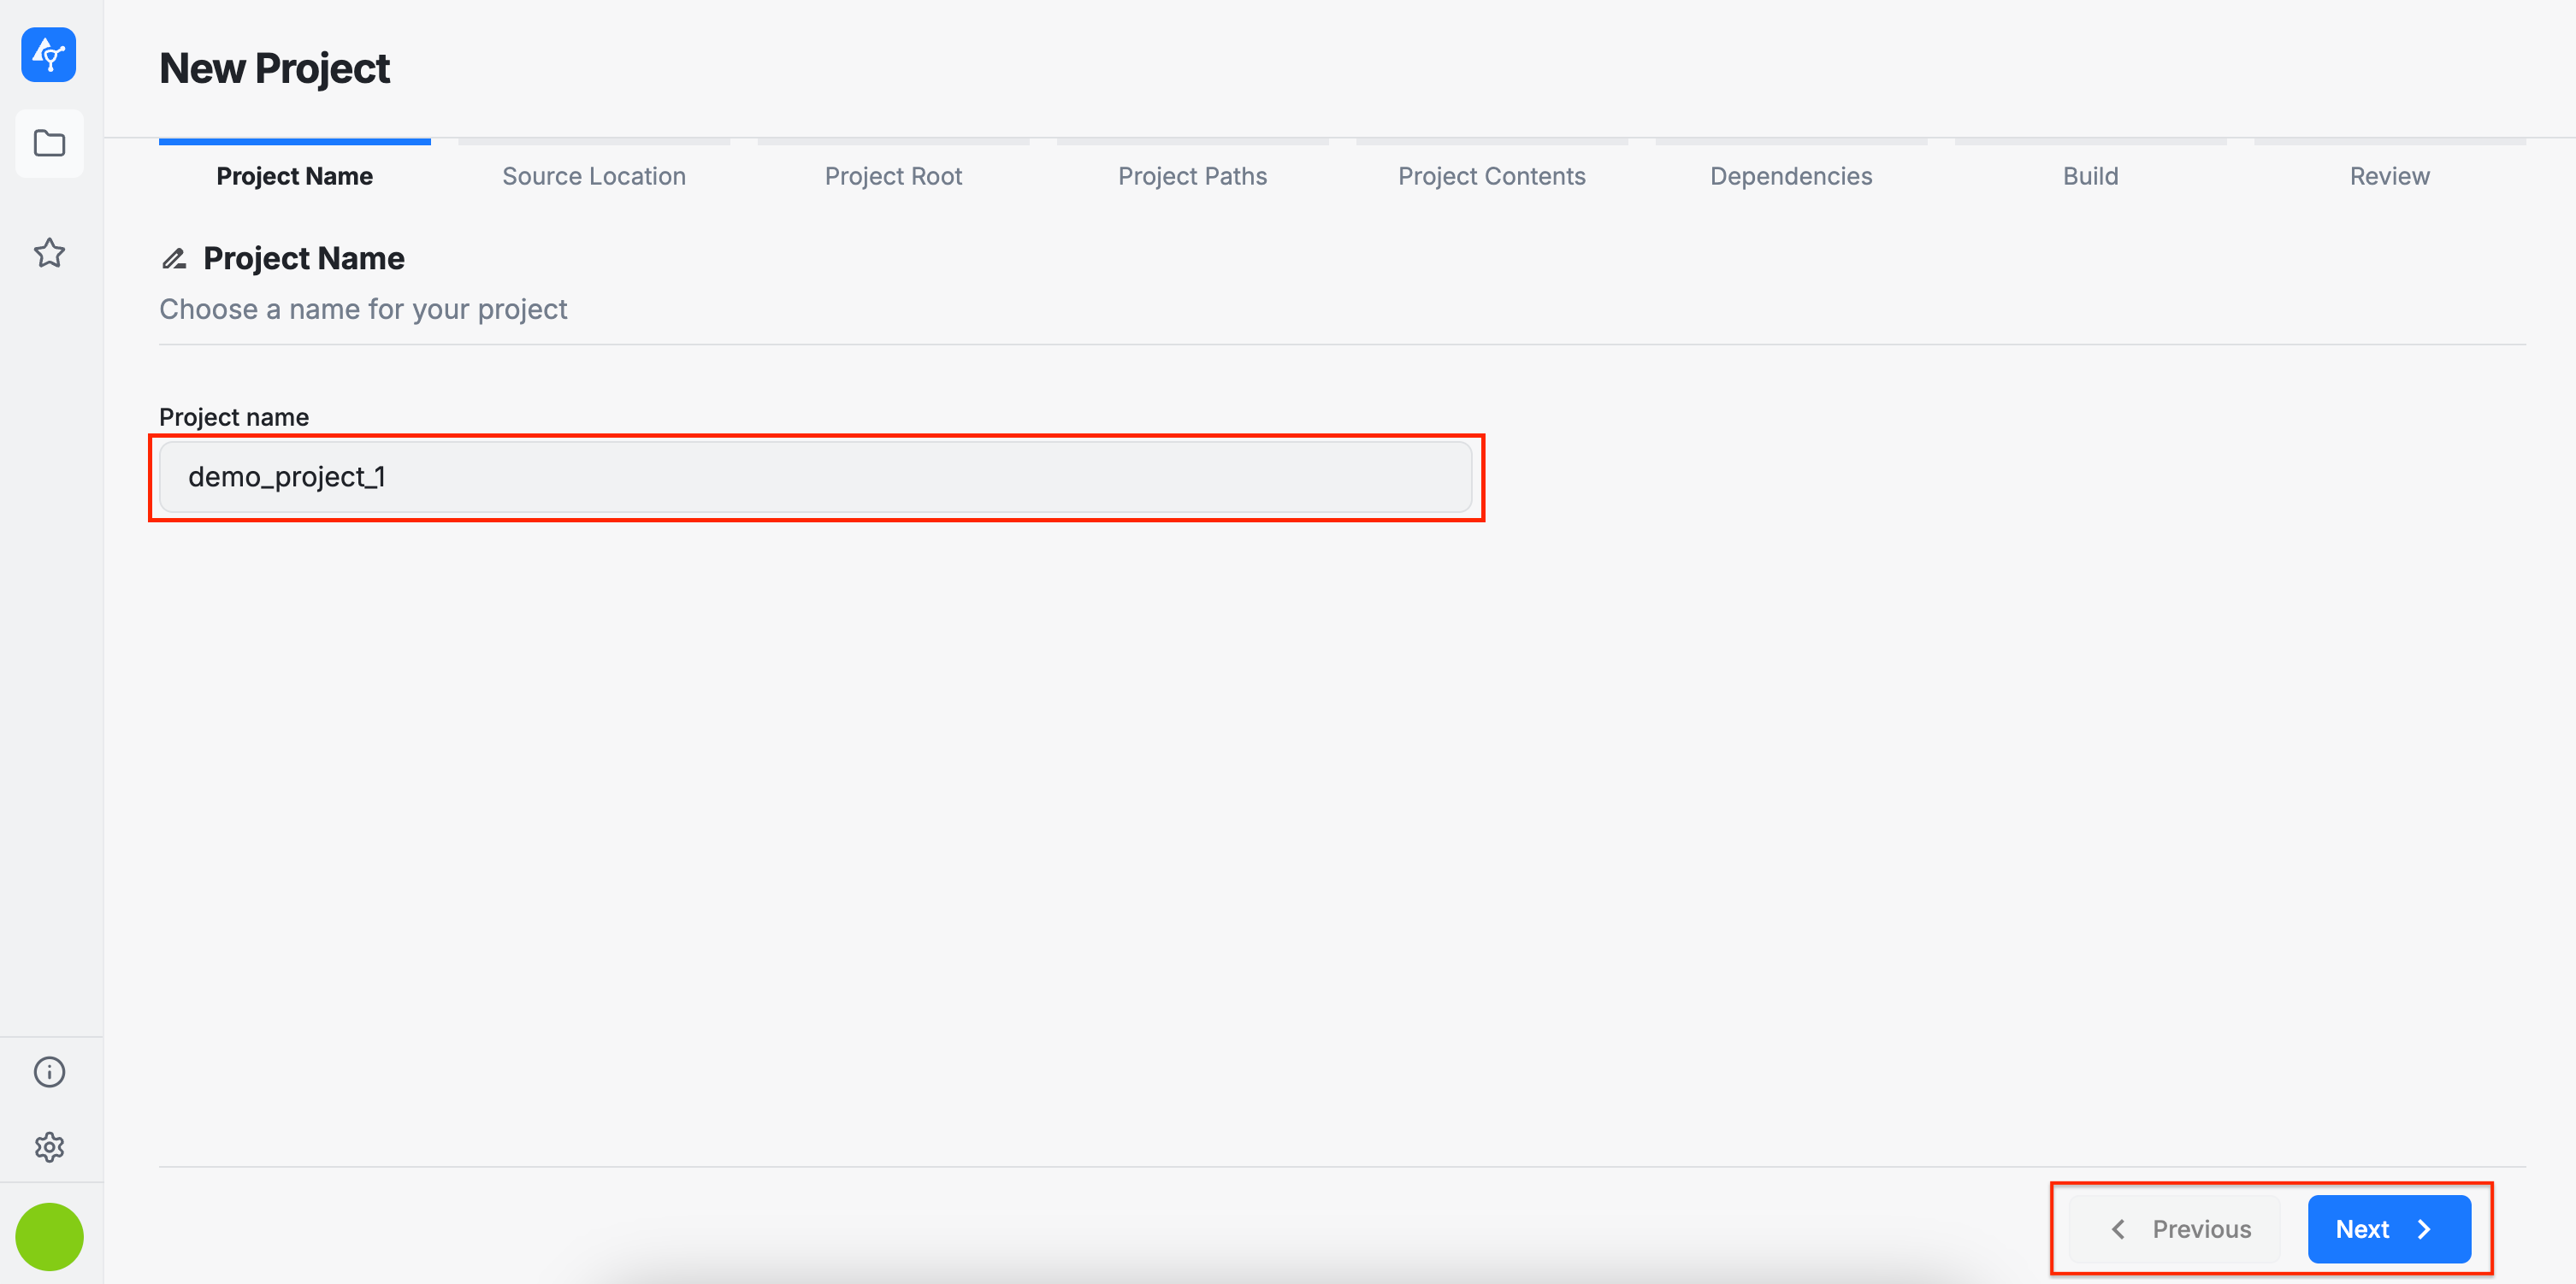Open the Project Paths step tab
The height and width of the screenshot is (1284, 2576).
[1192, 176]
